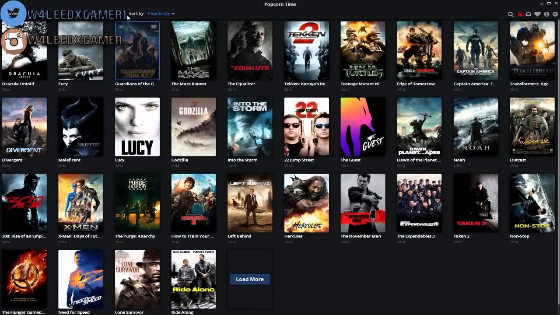This screenshot has height=315, width=560.
Task: Select the 22 Jump Street poster
Action: [x=307, y=127]
